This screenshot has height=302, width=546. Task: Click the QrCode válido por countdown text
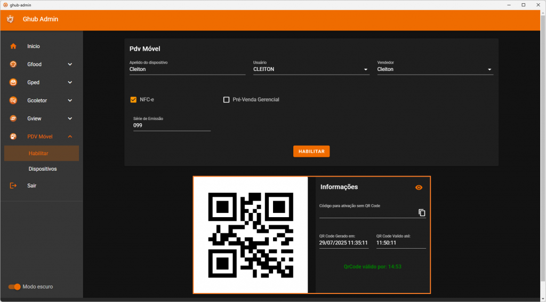(373, 267)
